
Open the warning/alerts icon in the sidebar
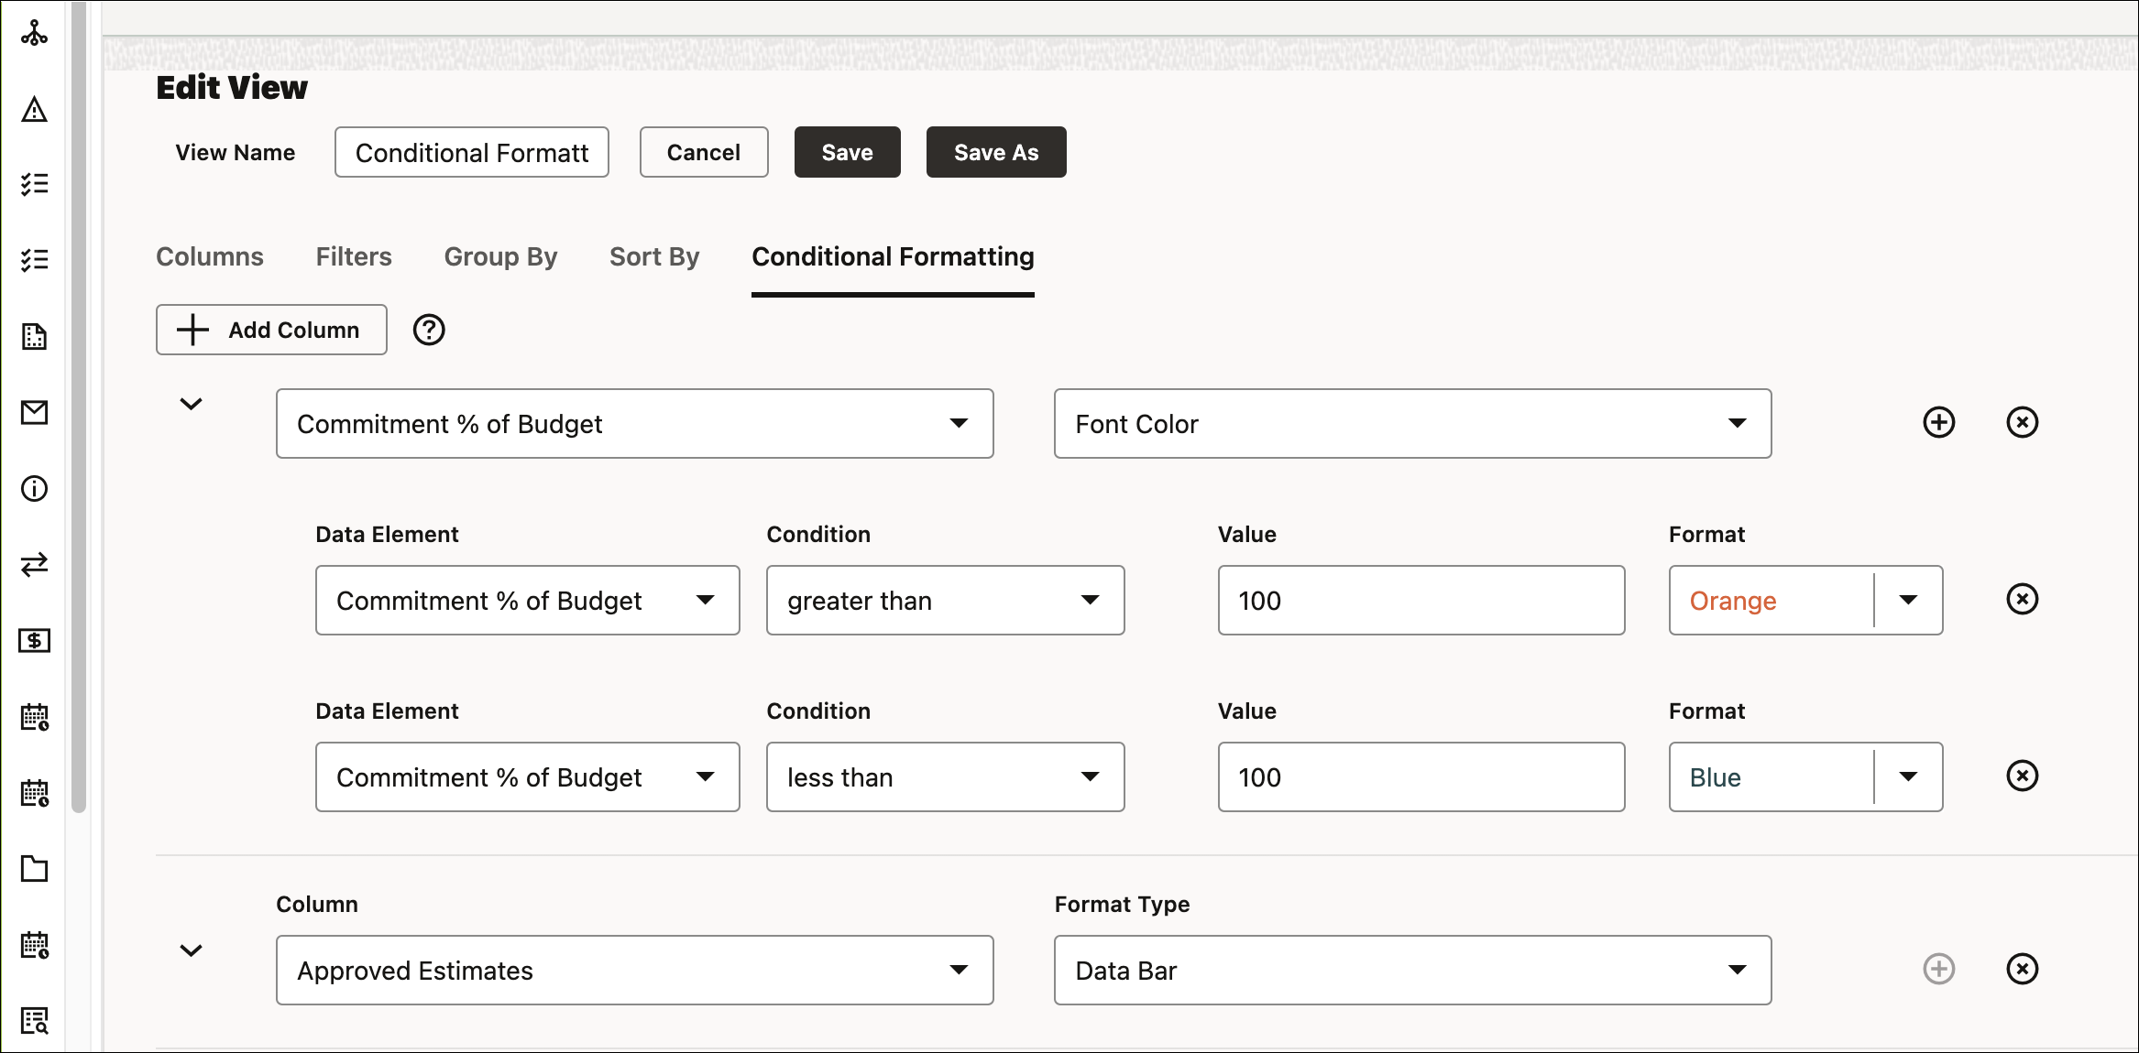coord(34,110)
